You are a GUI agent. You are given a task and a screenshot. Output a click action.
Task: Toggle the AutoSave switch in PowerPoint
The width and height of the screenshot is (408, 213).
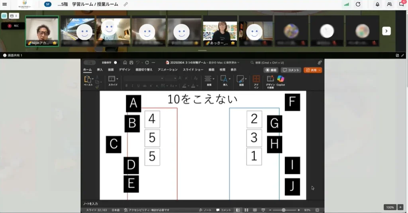point(116,63)
